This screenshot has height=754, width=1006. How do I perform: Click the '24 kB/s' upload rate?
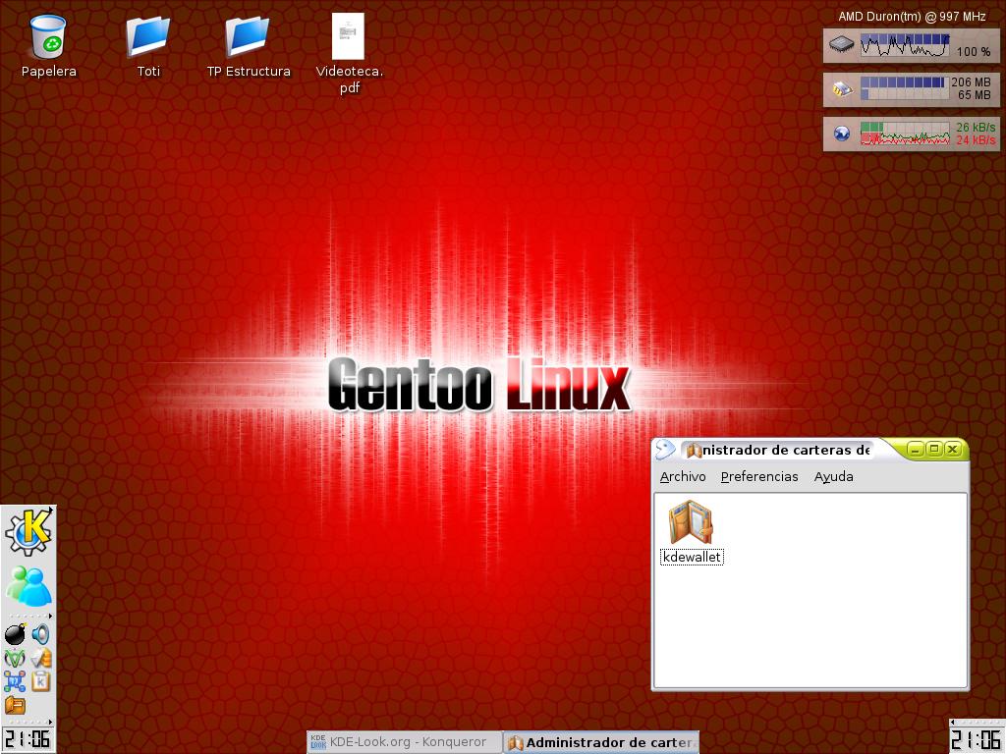[976, 139]
